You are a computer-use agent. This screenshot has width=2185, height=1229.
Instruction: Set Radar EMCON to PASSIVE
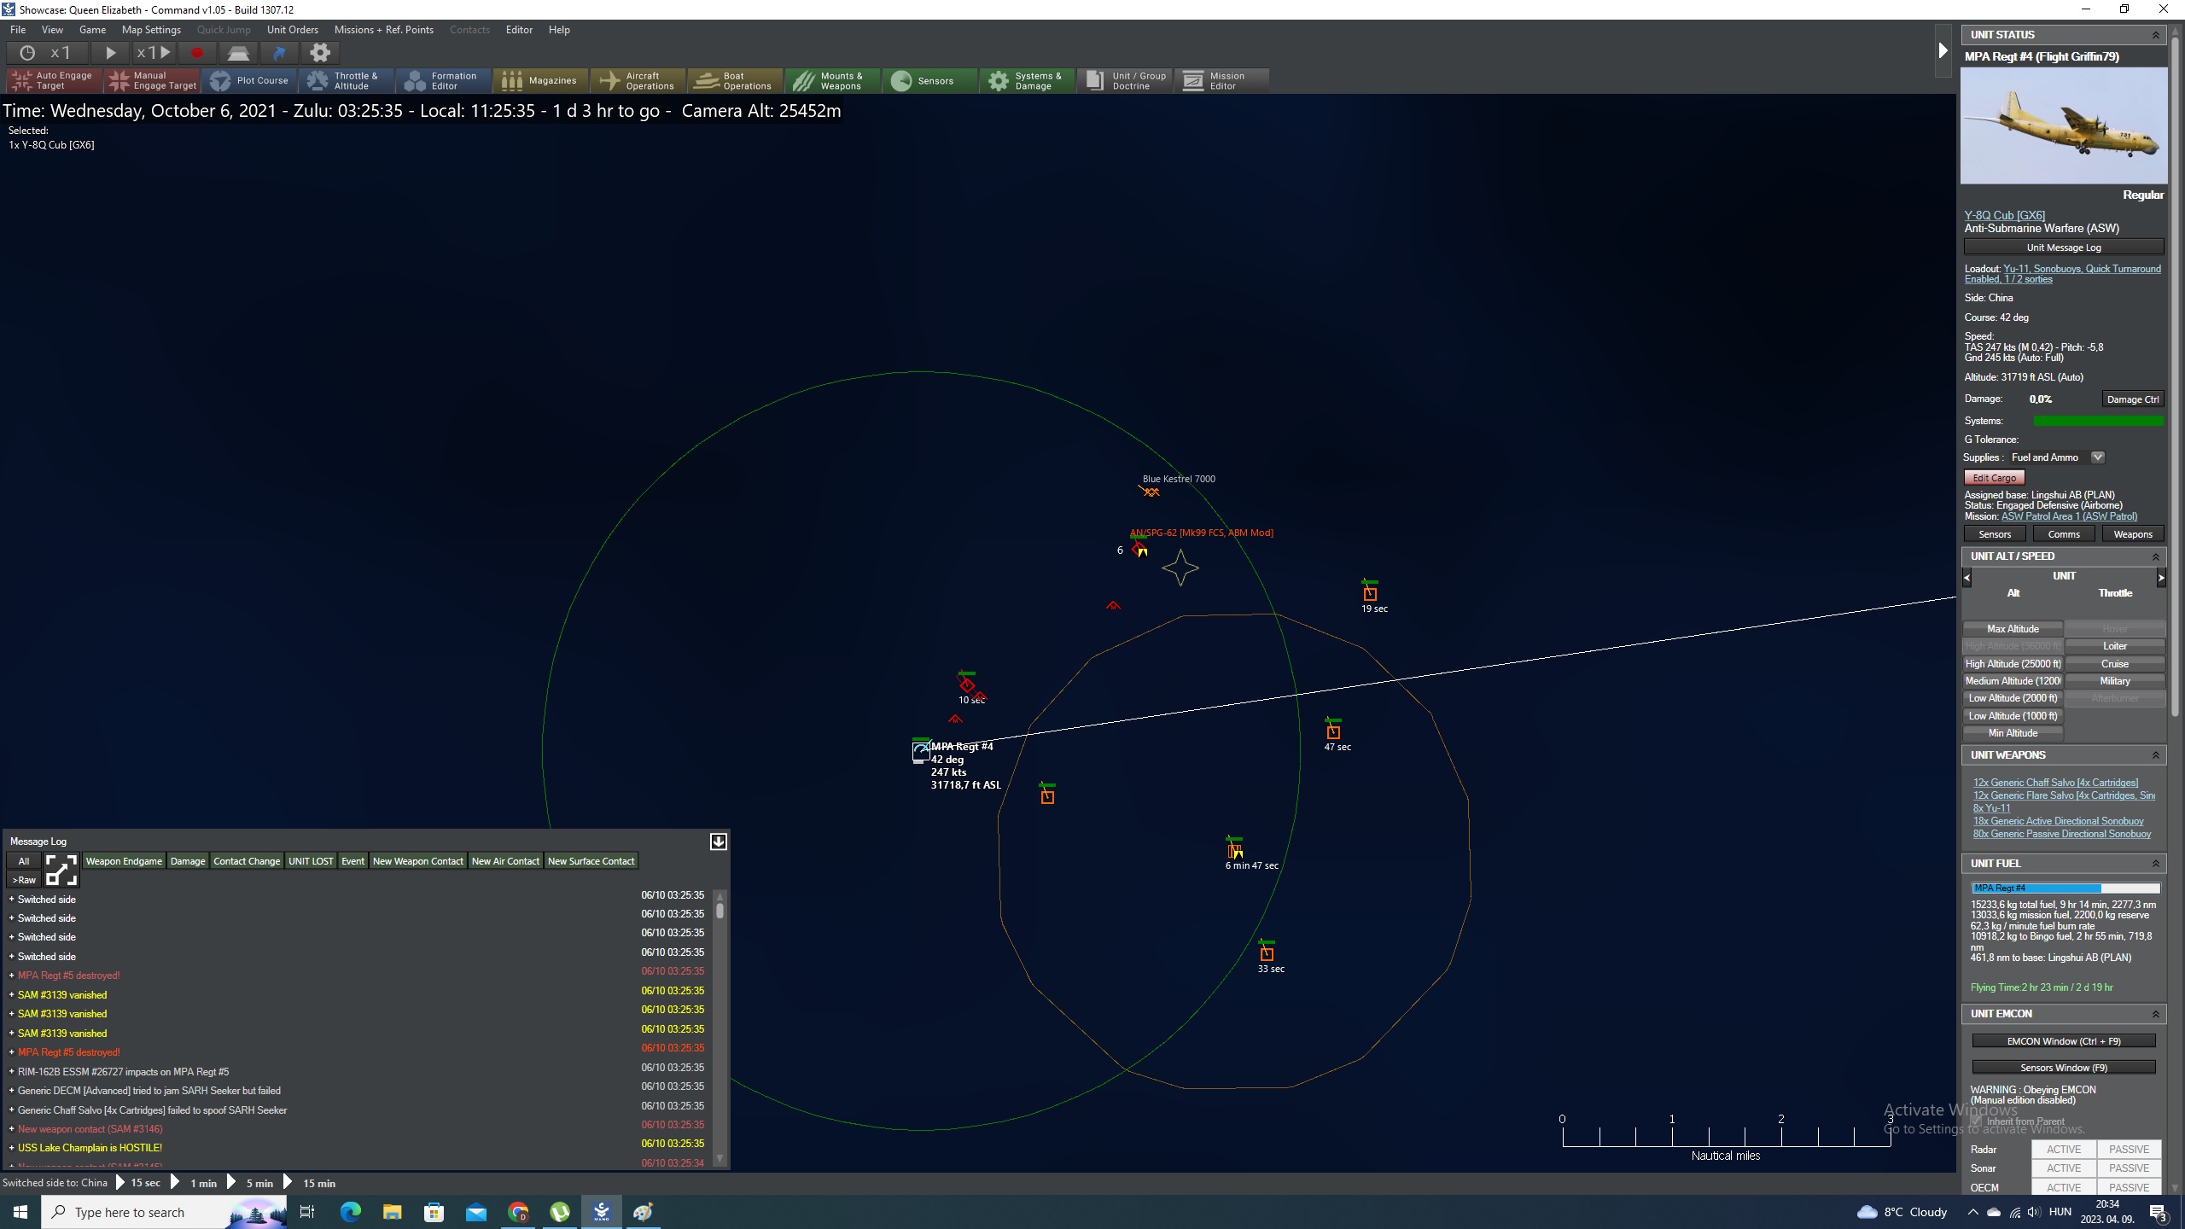point(2129,1150)
